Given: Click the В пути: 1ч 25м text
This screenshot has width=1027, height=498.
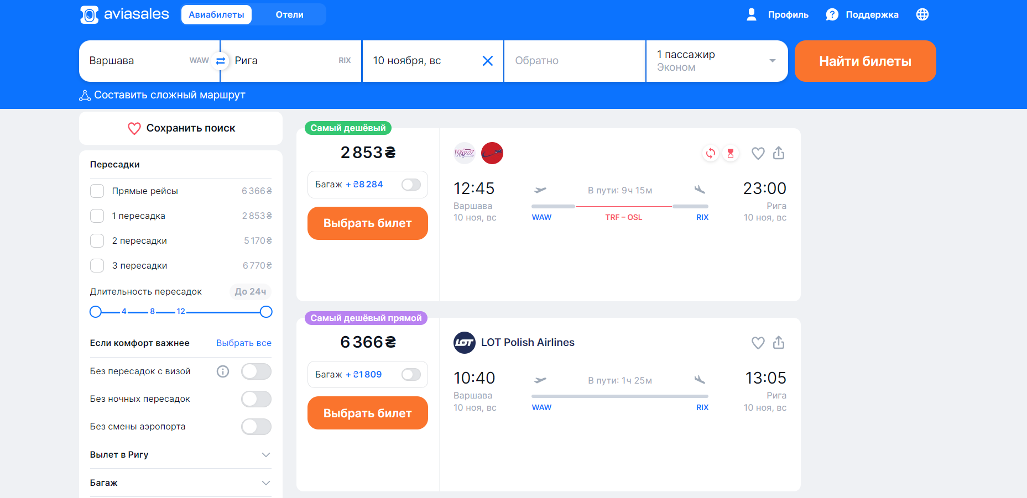Looking at the screenshot, I should [x=620, y=381].
